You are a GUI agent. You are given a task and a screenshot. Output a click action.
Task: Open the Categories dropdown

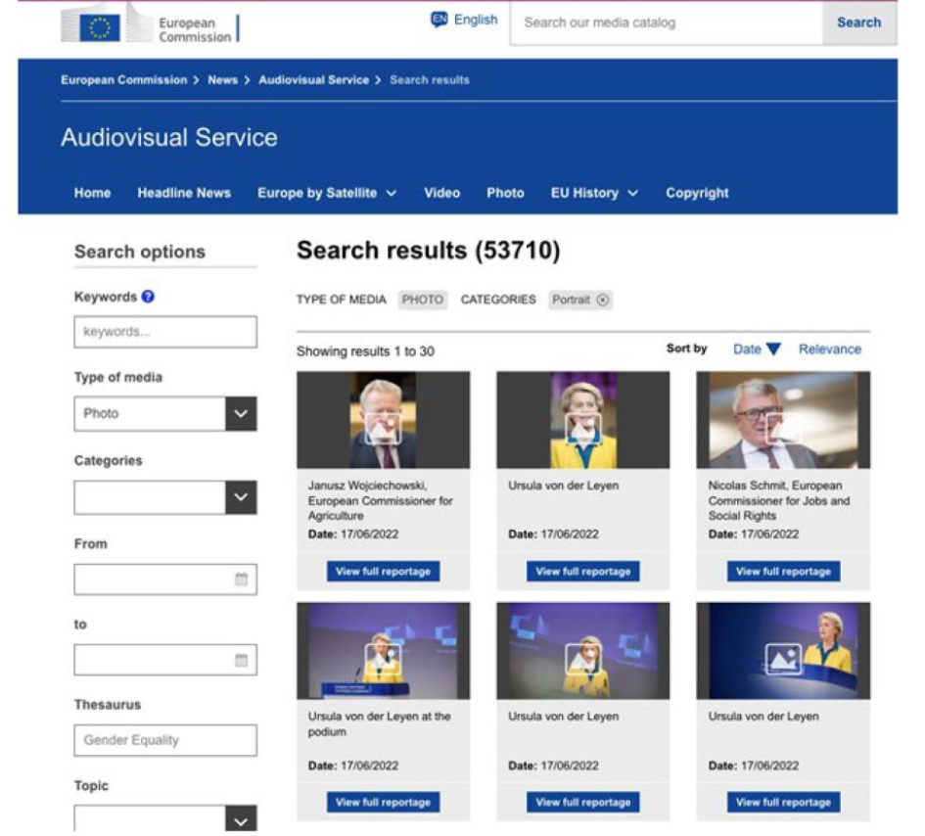click(x=241, y=497)
